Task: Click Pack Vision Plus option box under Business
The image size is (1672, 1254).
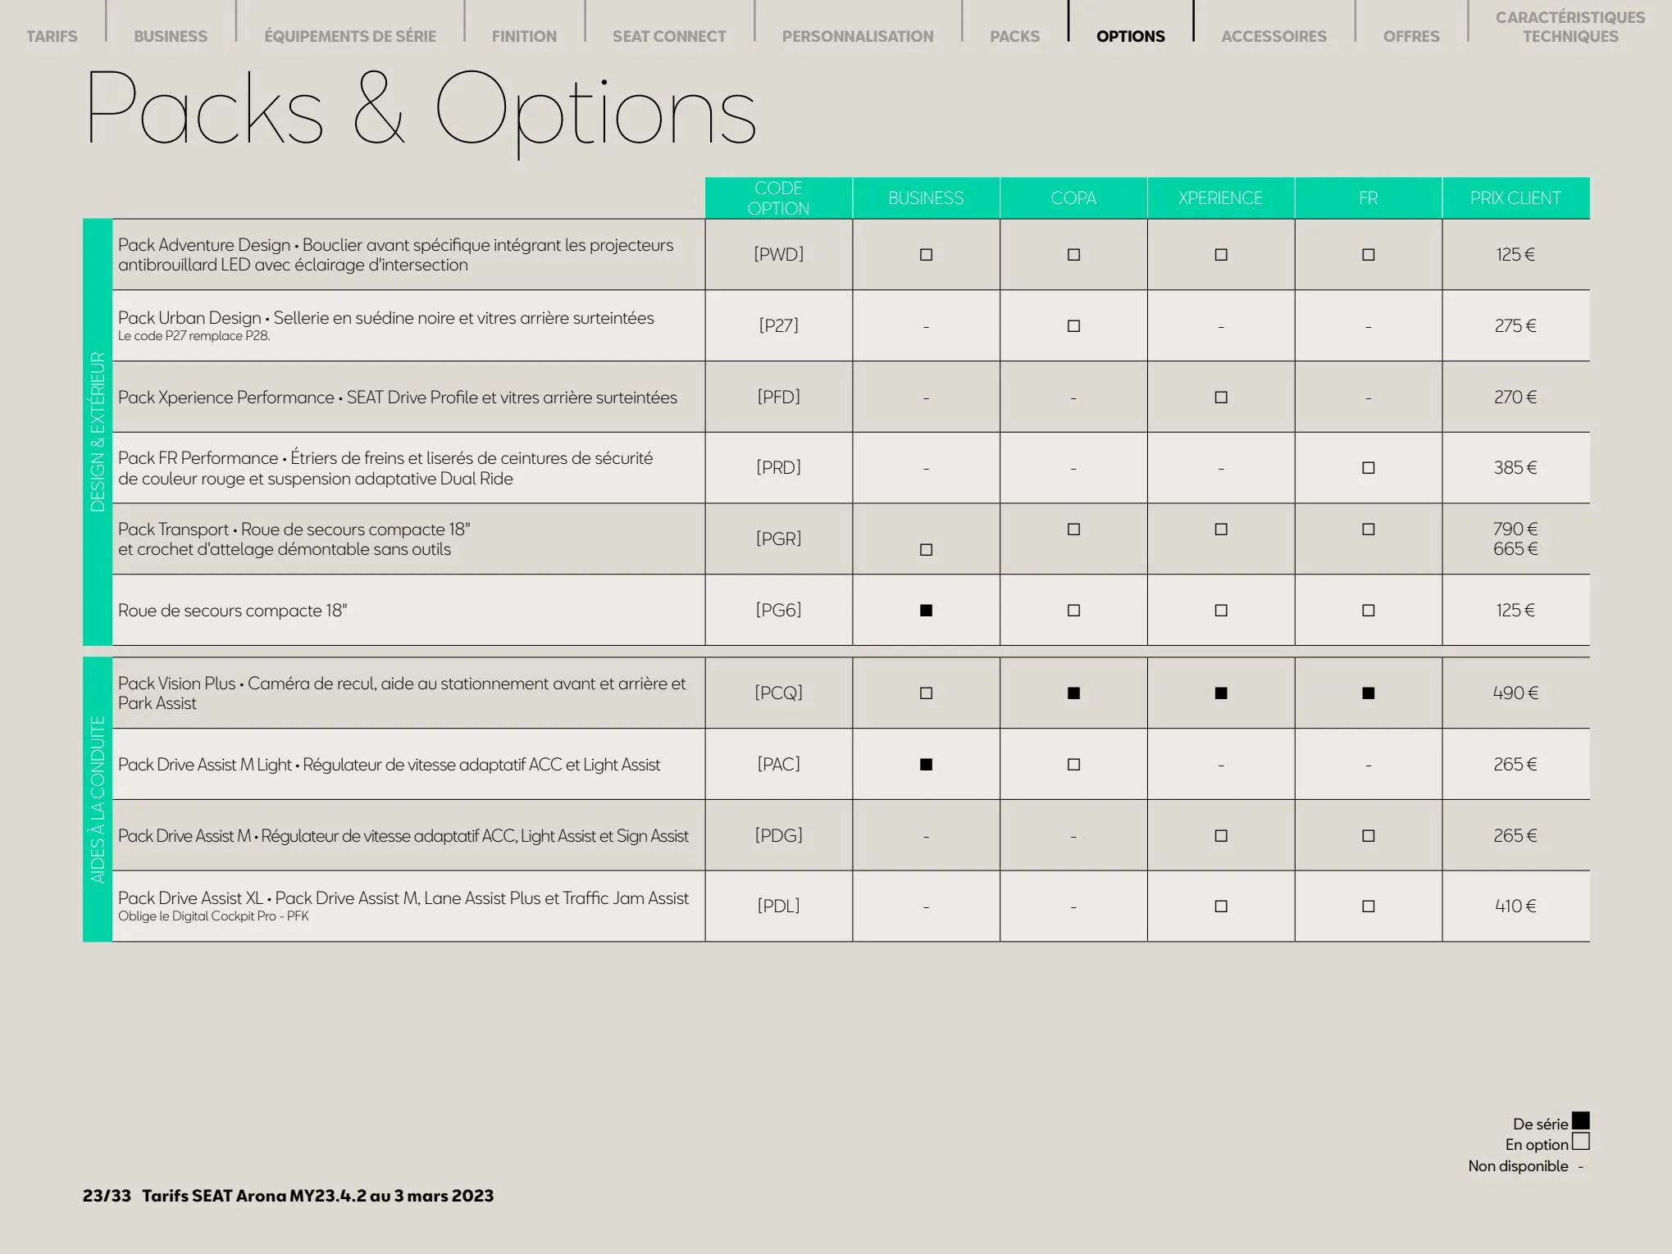Action: (x=926, y=693)
